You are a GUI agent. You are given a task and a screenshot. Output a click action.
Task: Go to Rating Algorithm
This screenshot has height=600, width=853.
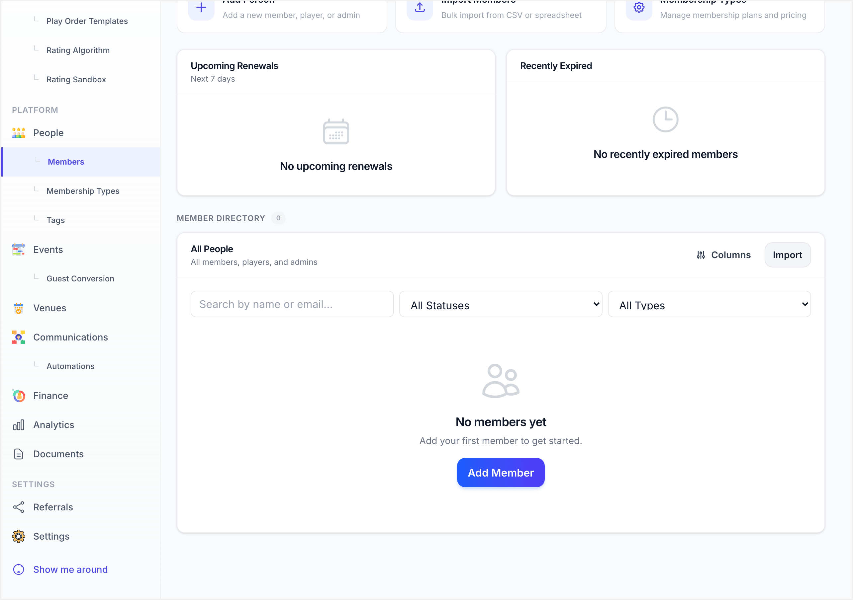coord(78,50)
